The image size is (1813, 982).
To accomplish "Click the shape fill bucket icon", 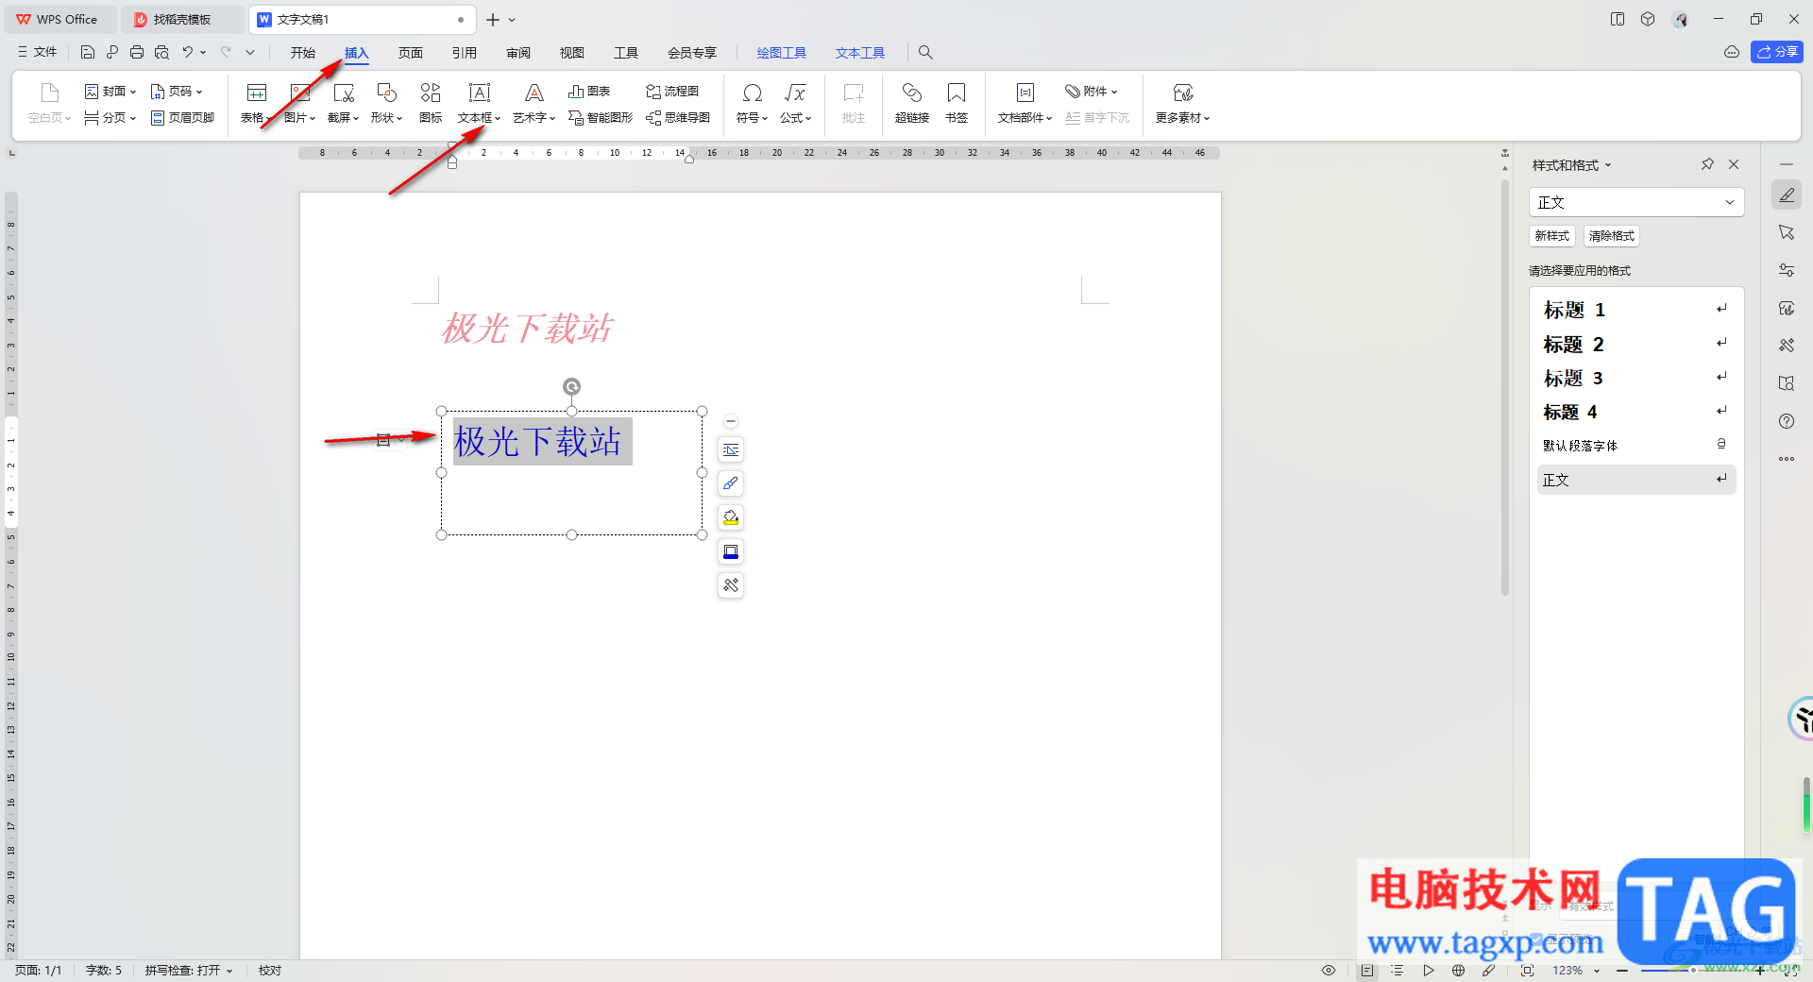I will 731,517.
